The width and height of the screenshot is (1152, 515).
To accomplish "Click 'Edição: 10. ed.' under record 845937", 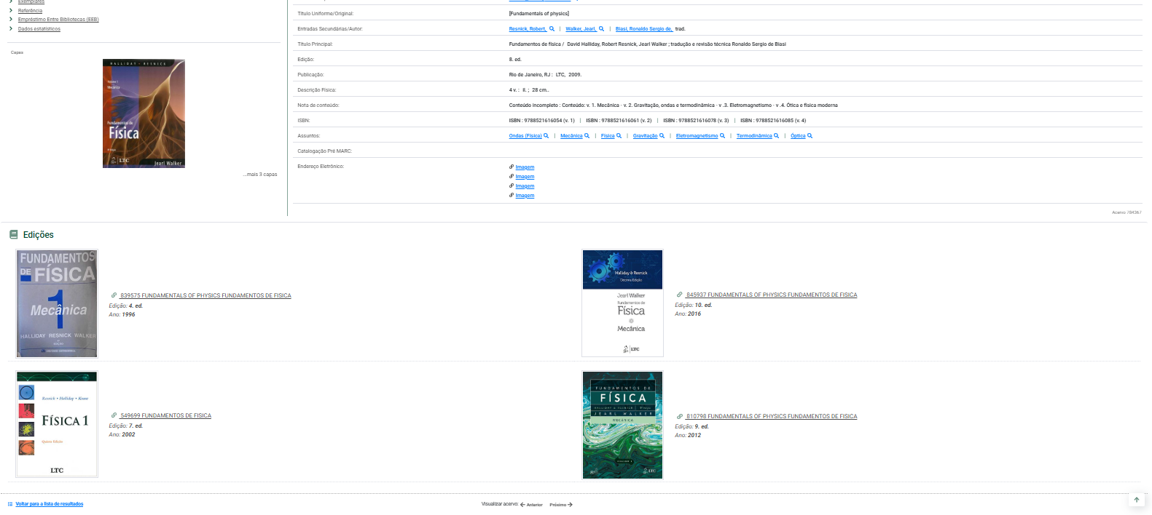I will [693, 305].
